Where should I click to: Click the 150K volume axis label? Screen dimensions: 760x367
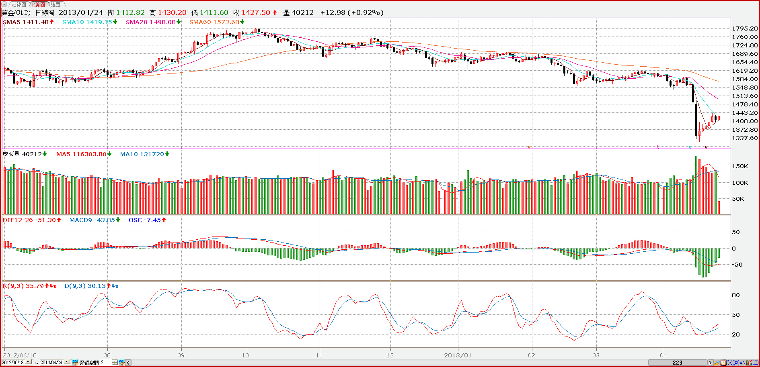pyautogui.click(x=740, y=166)
